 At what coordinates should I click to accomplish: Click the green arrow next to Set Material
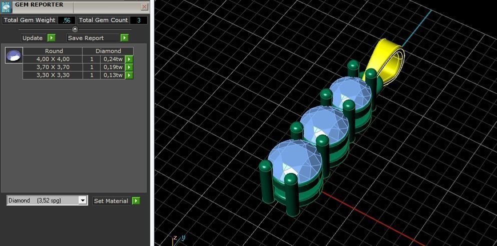136,201
